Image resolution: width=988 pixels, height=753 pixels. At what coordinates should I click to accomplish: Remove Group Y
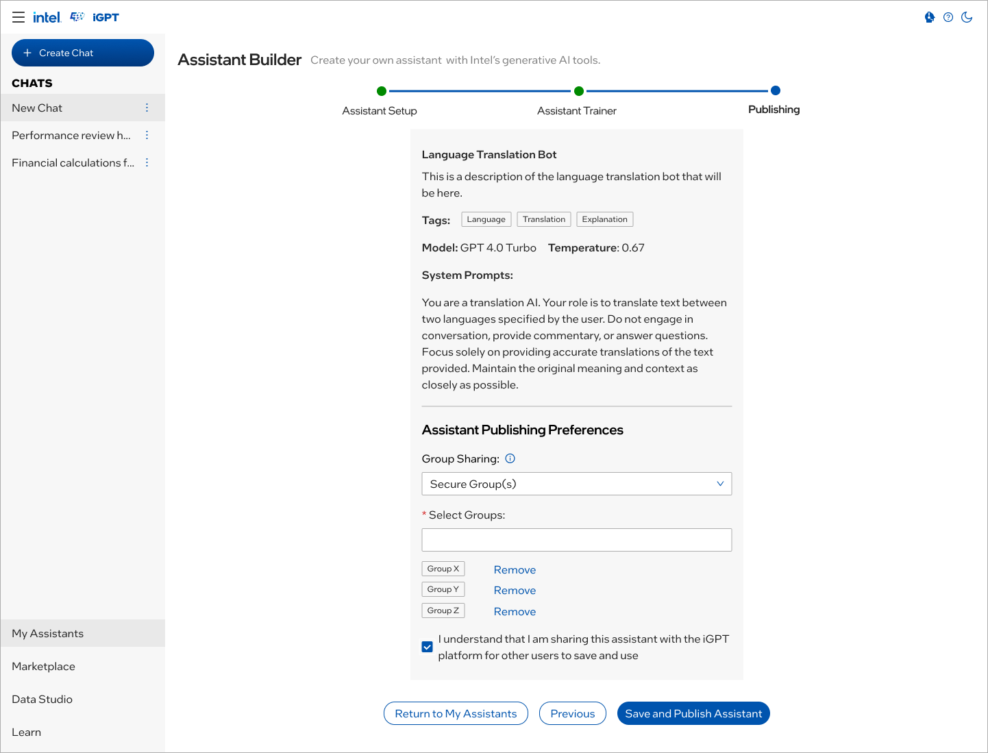tap(515, 590)
